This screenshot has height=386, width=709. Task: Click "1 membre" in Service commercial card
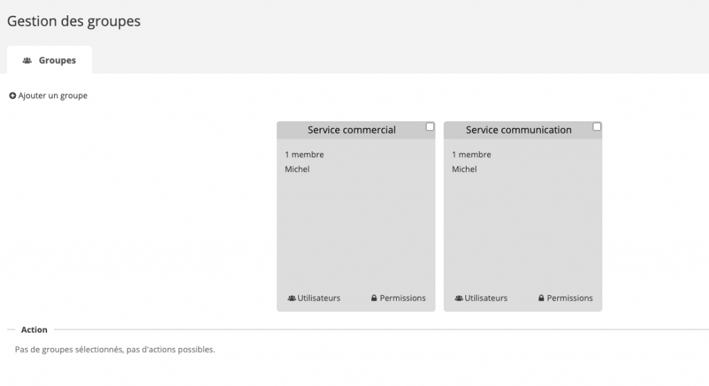click(x=304, y=155)
